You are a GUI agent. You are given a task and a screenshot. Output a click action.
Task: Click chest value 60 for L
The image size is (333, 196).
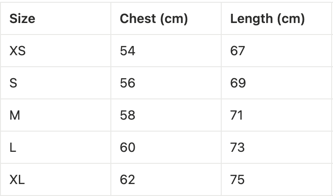pyautogui.click(x=127, y=147)
